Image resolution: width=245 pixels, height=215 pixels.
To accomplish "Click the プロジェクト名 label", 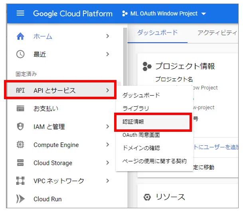I will click(x=174, y=79).
